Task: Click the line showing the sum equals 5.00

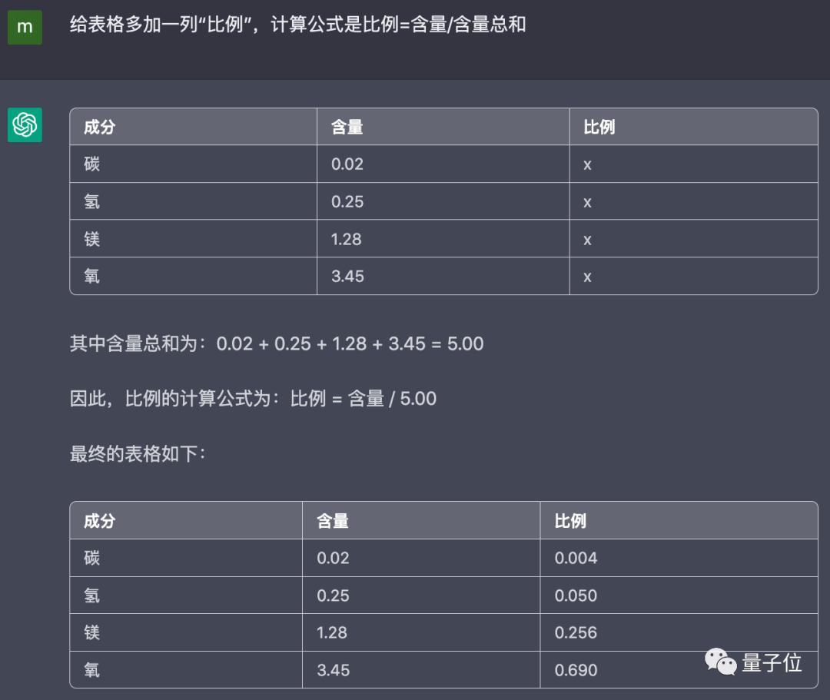Action: (277, 343)
